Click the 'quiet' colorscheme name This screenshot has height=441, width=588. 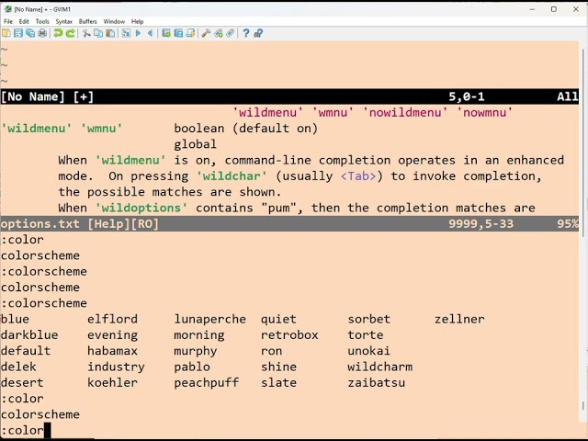click(278, 319)
